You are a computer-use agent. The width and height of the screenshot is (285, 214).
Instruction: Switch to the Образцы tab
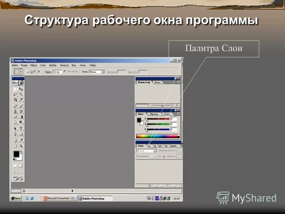[x=154, y=114]
